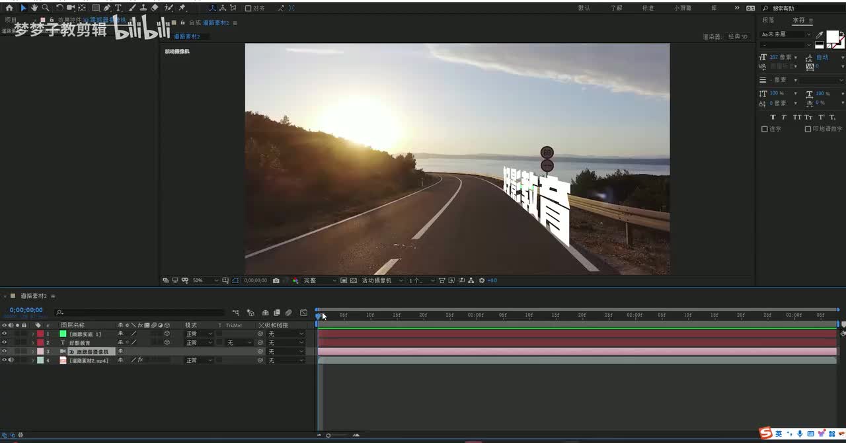The height and width of the screenshot is (443, 846).
Task: Toggle 3D layer switch for layer 1
Action: pyautogui.click(x=167, y=334)
